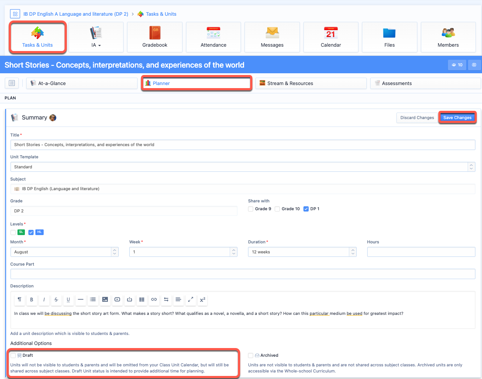This screenshot has height=379, width=482.
Task: Click the Tasks & Units breadcrumb link
Action: [x=161, y=14]
